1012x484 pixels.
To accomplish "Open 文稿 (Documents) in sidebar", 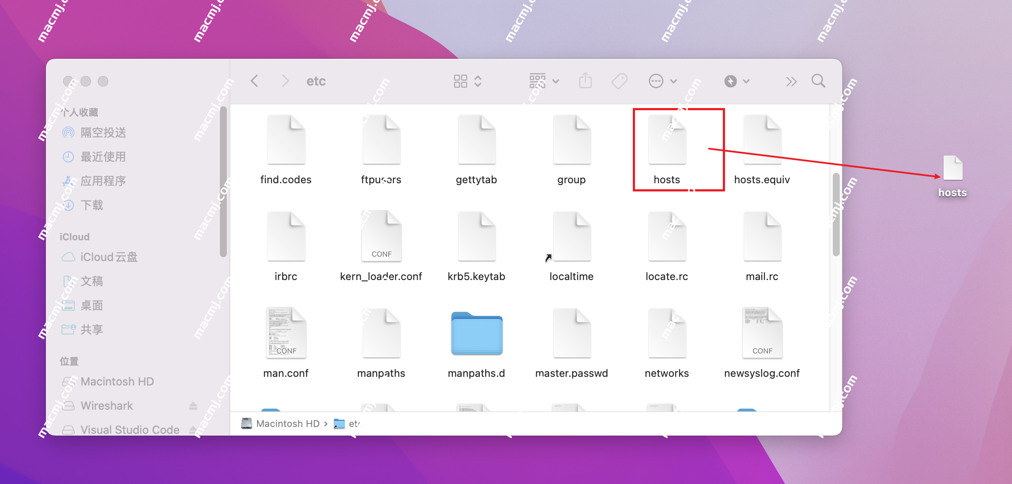I will (83, 281).
